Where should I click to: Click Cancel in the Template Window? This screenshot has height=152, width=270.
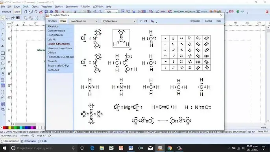click(x=208, y=21)
